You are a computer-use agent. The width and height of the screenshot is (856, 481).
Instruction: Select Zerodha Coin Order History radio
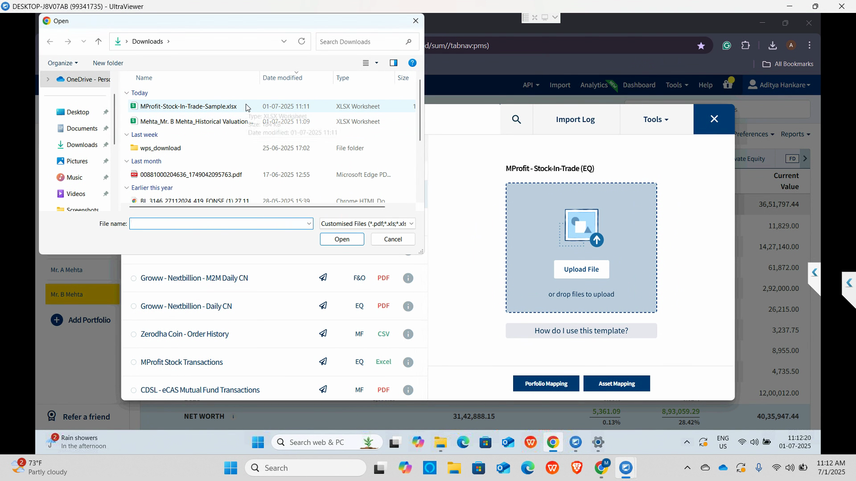[133, 334]
